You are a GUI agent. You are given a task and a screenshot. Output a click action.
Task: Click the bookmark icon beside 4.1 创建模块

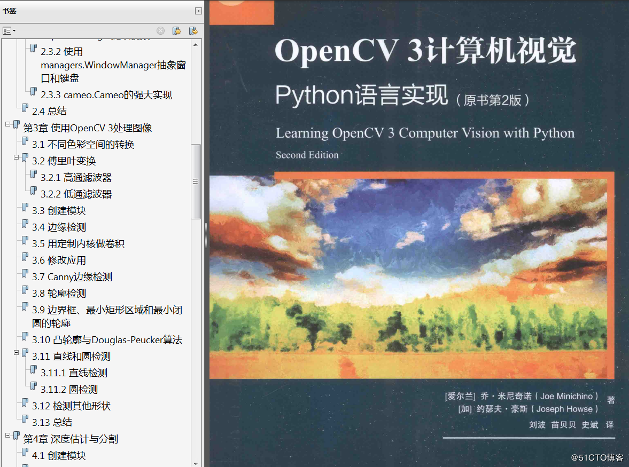(x=25, y=452)
